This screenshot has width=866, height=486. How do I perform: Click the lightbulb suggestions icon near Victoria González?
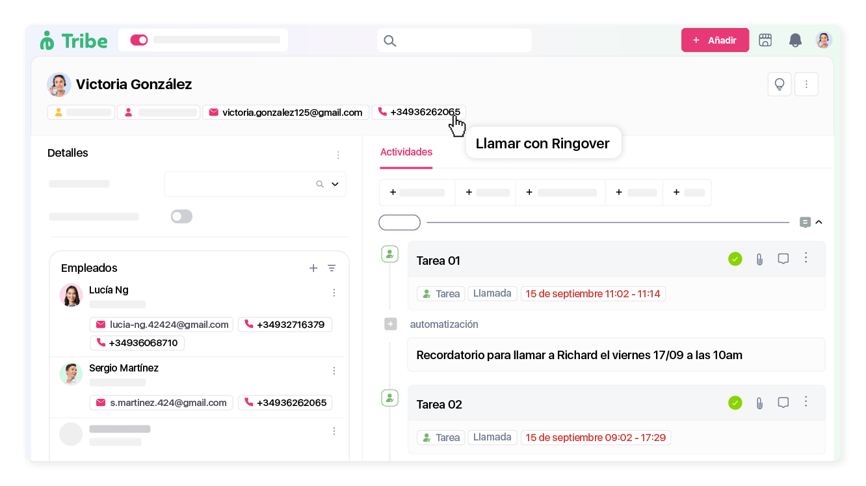pyautogui.click(x=780, y=84)
